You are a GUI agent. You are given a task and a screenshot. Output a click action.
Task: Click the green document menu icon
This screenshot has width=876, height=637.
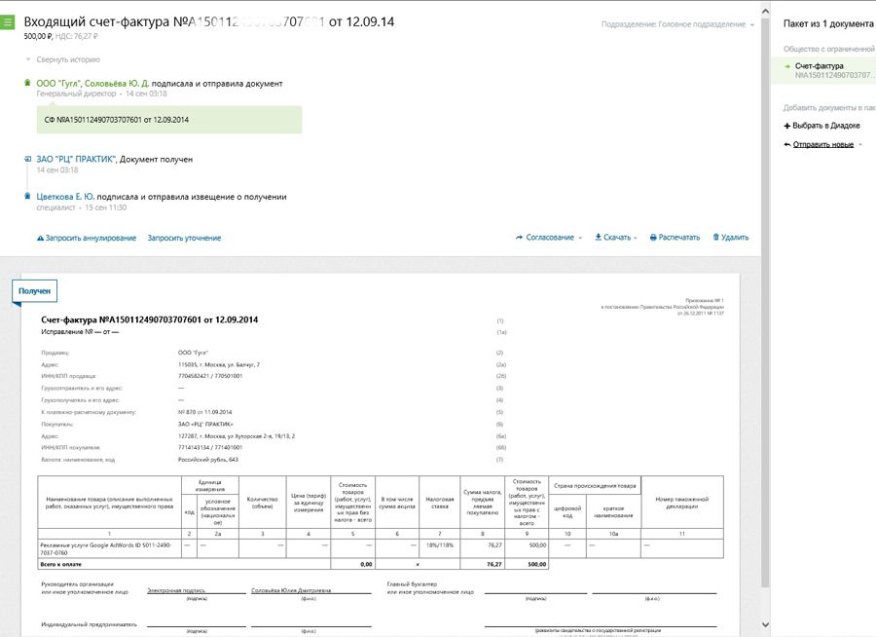8,21
